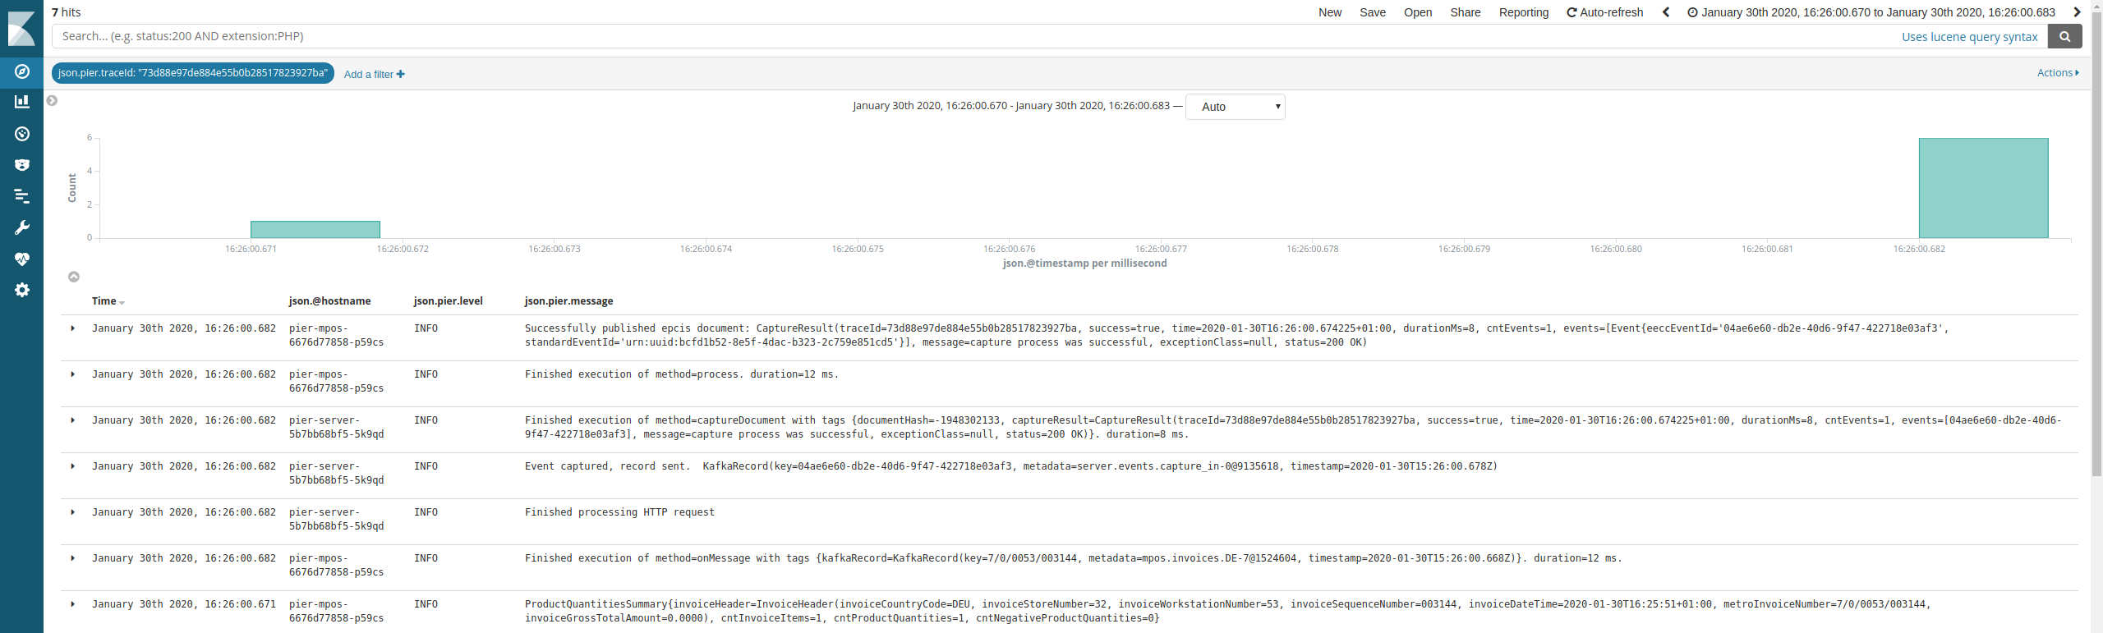Image resolution: width=2103 pixels, height=633 pixels.
Task: Expand the 'Event captured, record sent' row
Action: point(73,466)
